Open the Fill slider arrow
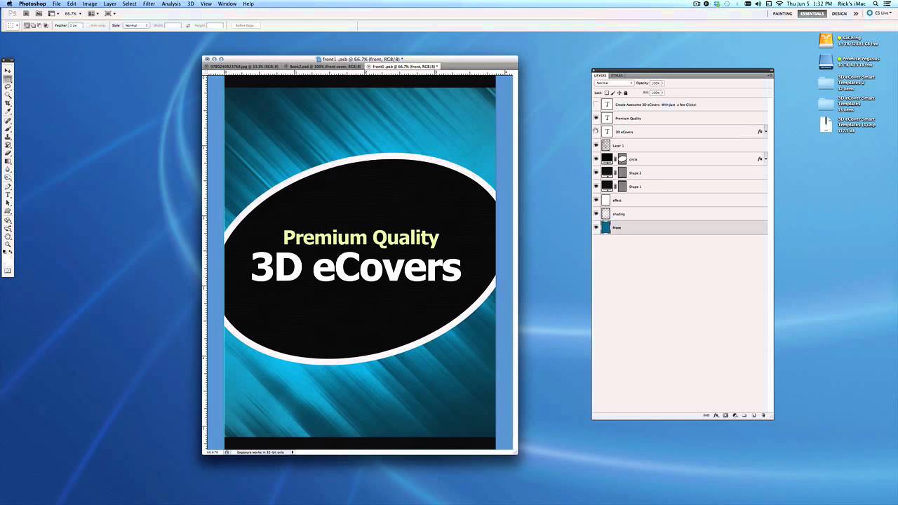The height and width of the screenshot is (505, 898). pyautogui.click(x=663, y=93)
